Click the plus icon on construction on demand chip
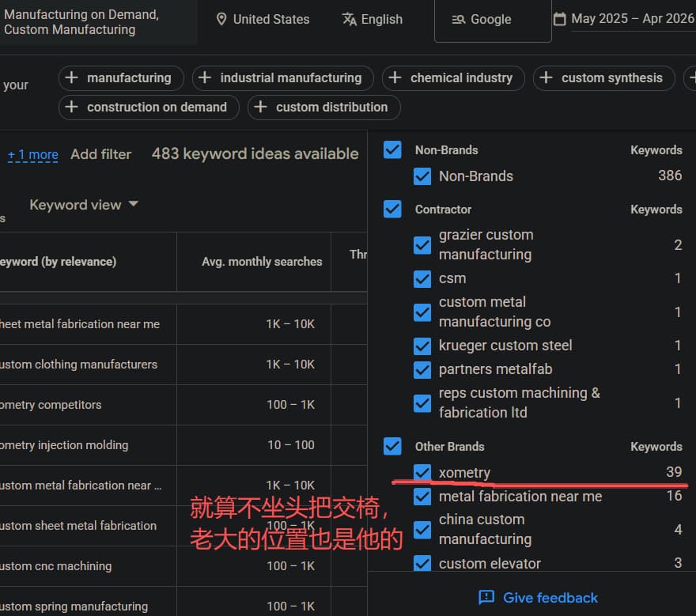Viewport: 696px width, 616px height. [x=71, y=107]
